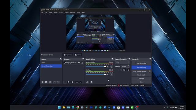
Task: Open the Edit menu
Action: coord(46,13)
